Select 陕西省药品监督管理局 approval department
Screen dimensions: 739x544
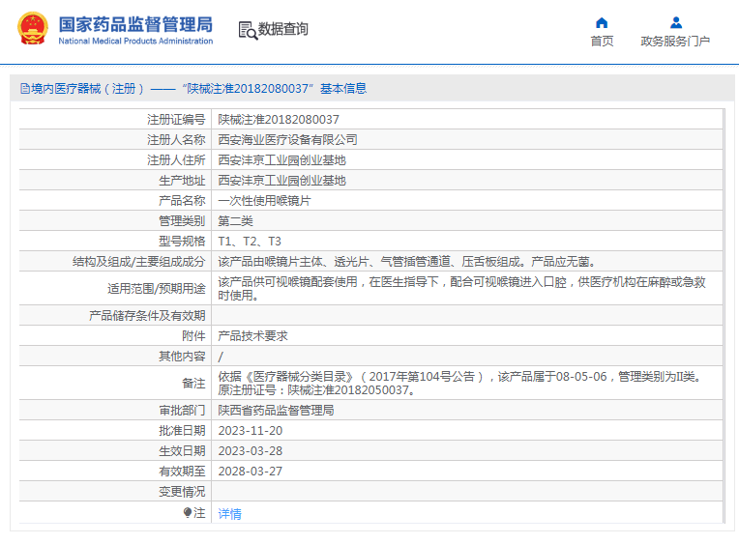click(276, 411)
